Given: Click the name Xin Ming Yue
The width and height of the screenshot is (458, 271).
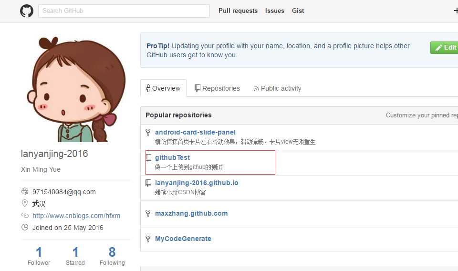Looking at the screenshot, I should [41, 169].
